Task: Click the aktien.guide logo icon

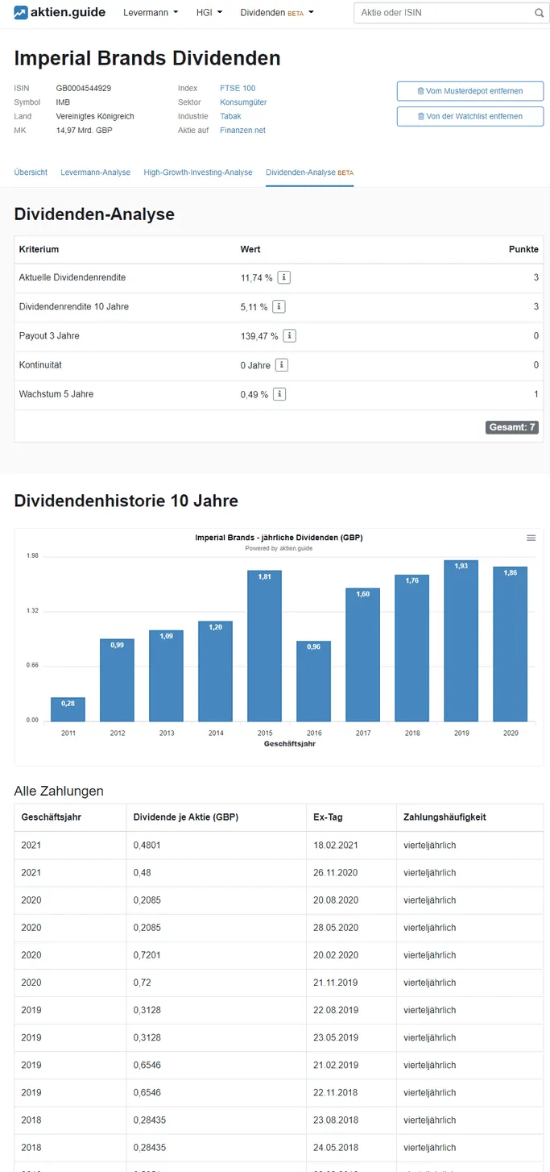Action: 21,13
